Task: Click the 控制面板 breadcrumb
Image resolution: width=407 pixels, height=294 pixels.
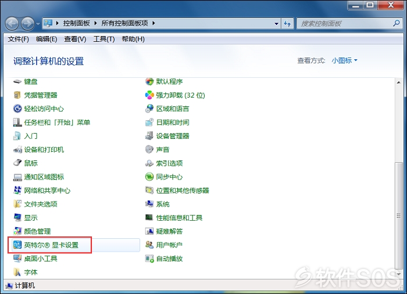Action: 76,23
